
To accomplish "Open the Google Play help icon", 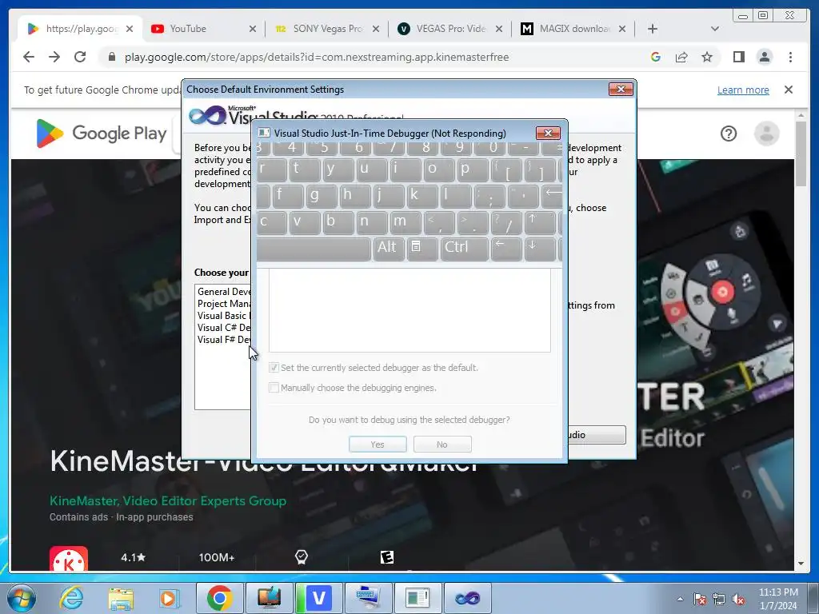I will [x=729, y=134].
